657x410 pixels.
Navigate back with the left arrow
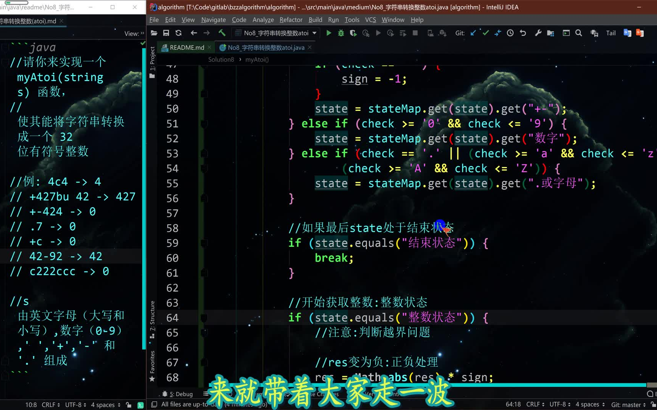pos(194,33)
